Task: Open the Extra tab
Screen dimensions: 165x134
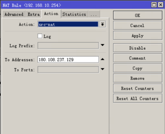Action: click(x=33, y=14)
